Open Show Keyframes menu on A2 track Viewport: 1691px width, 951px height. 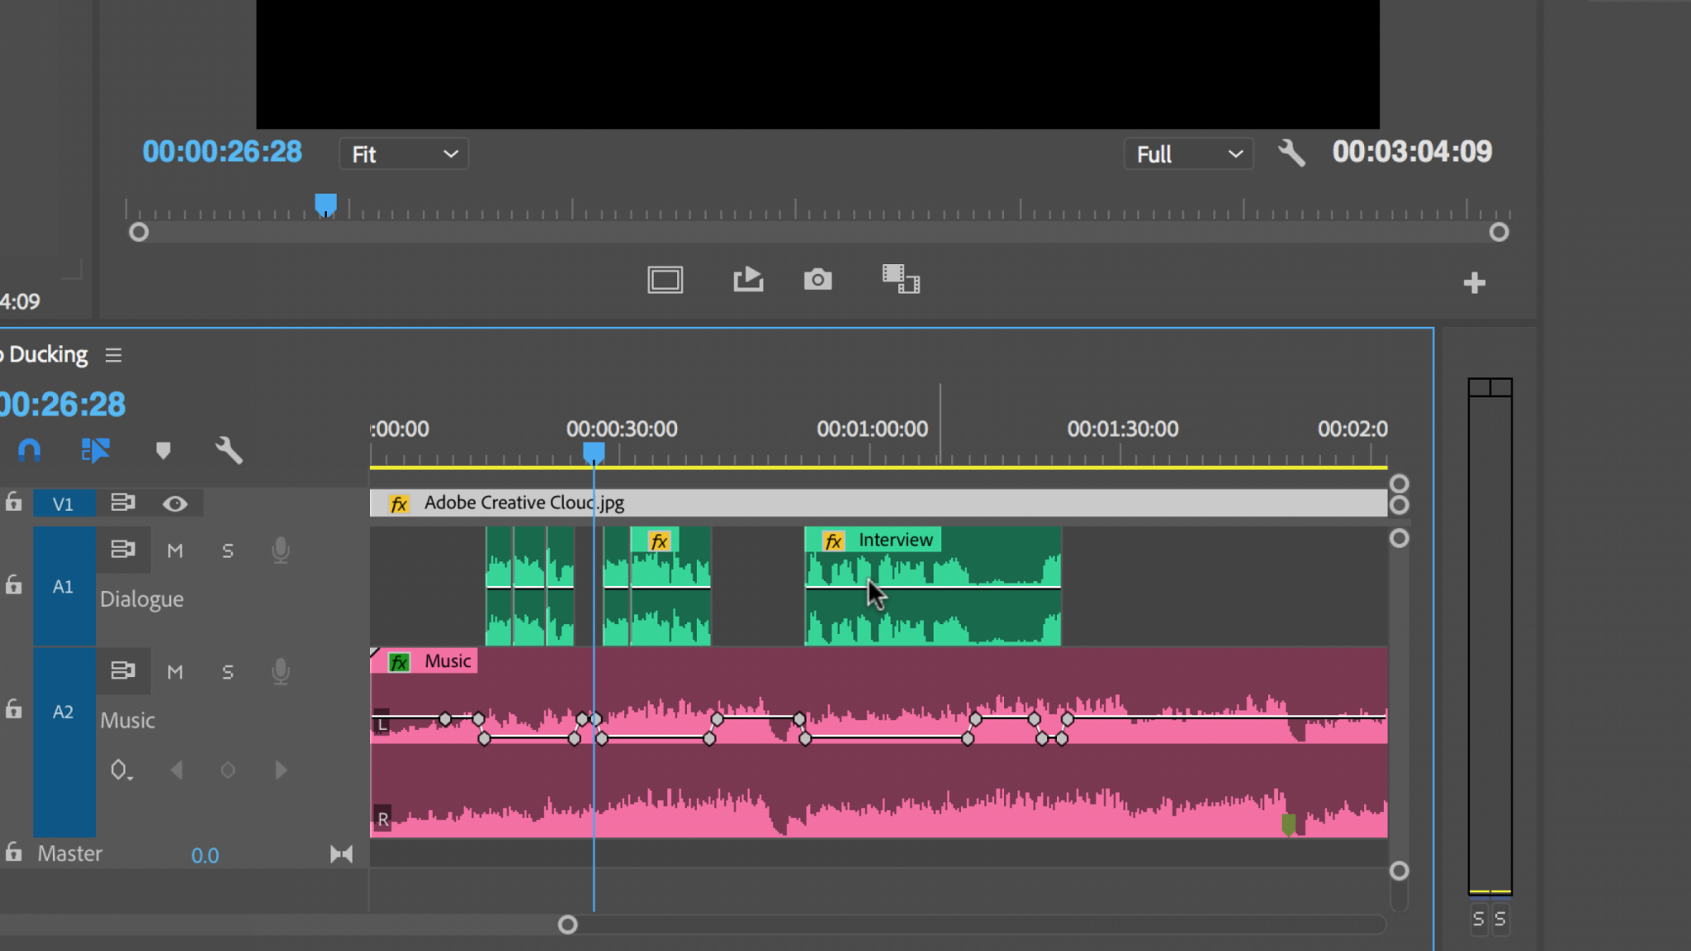pos(121,770)
